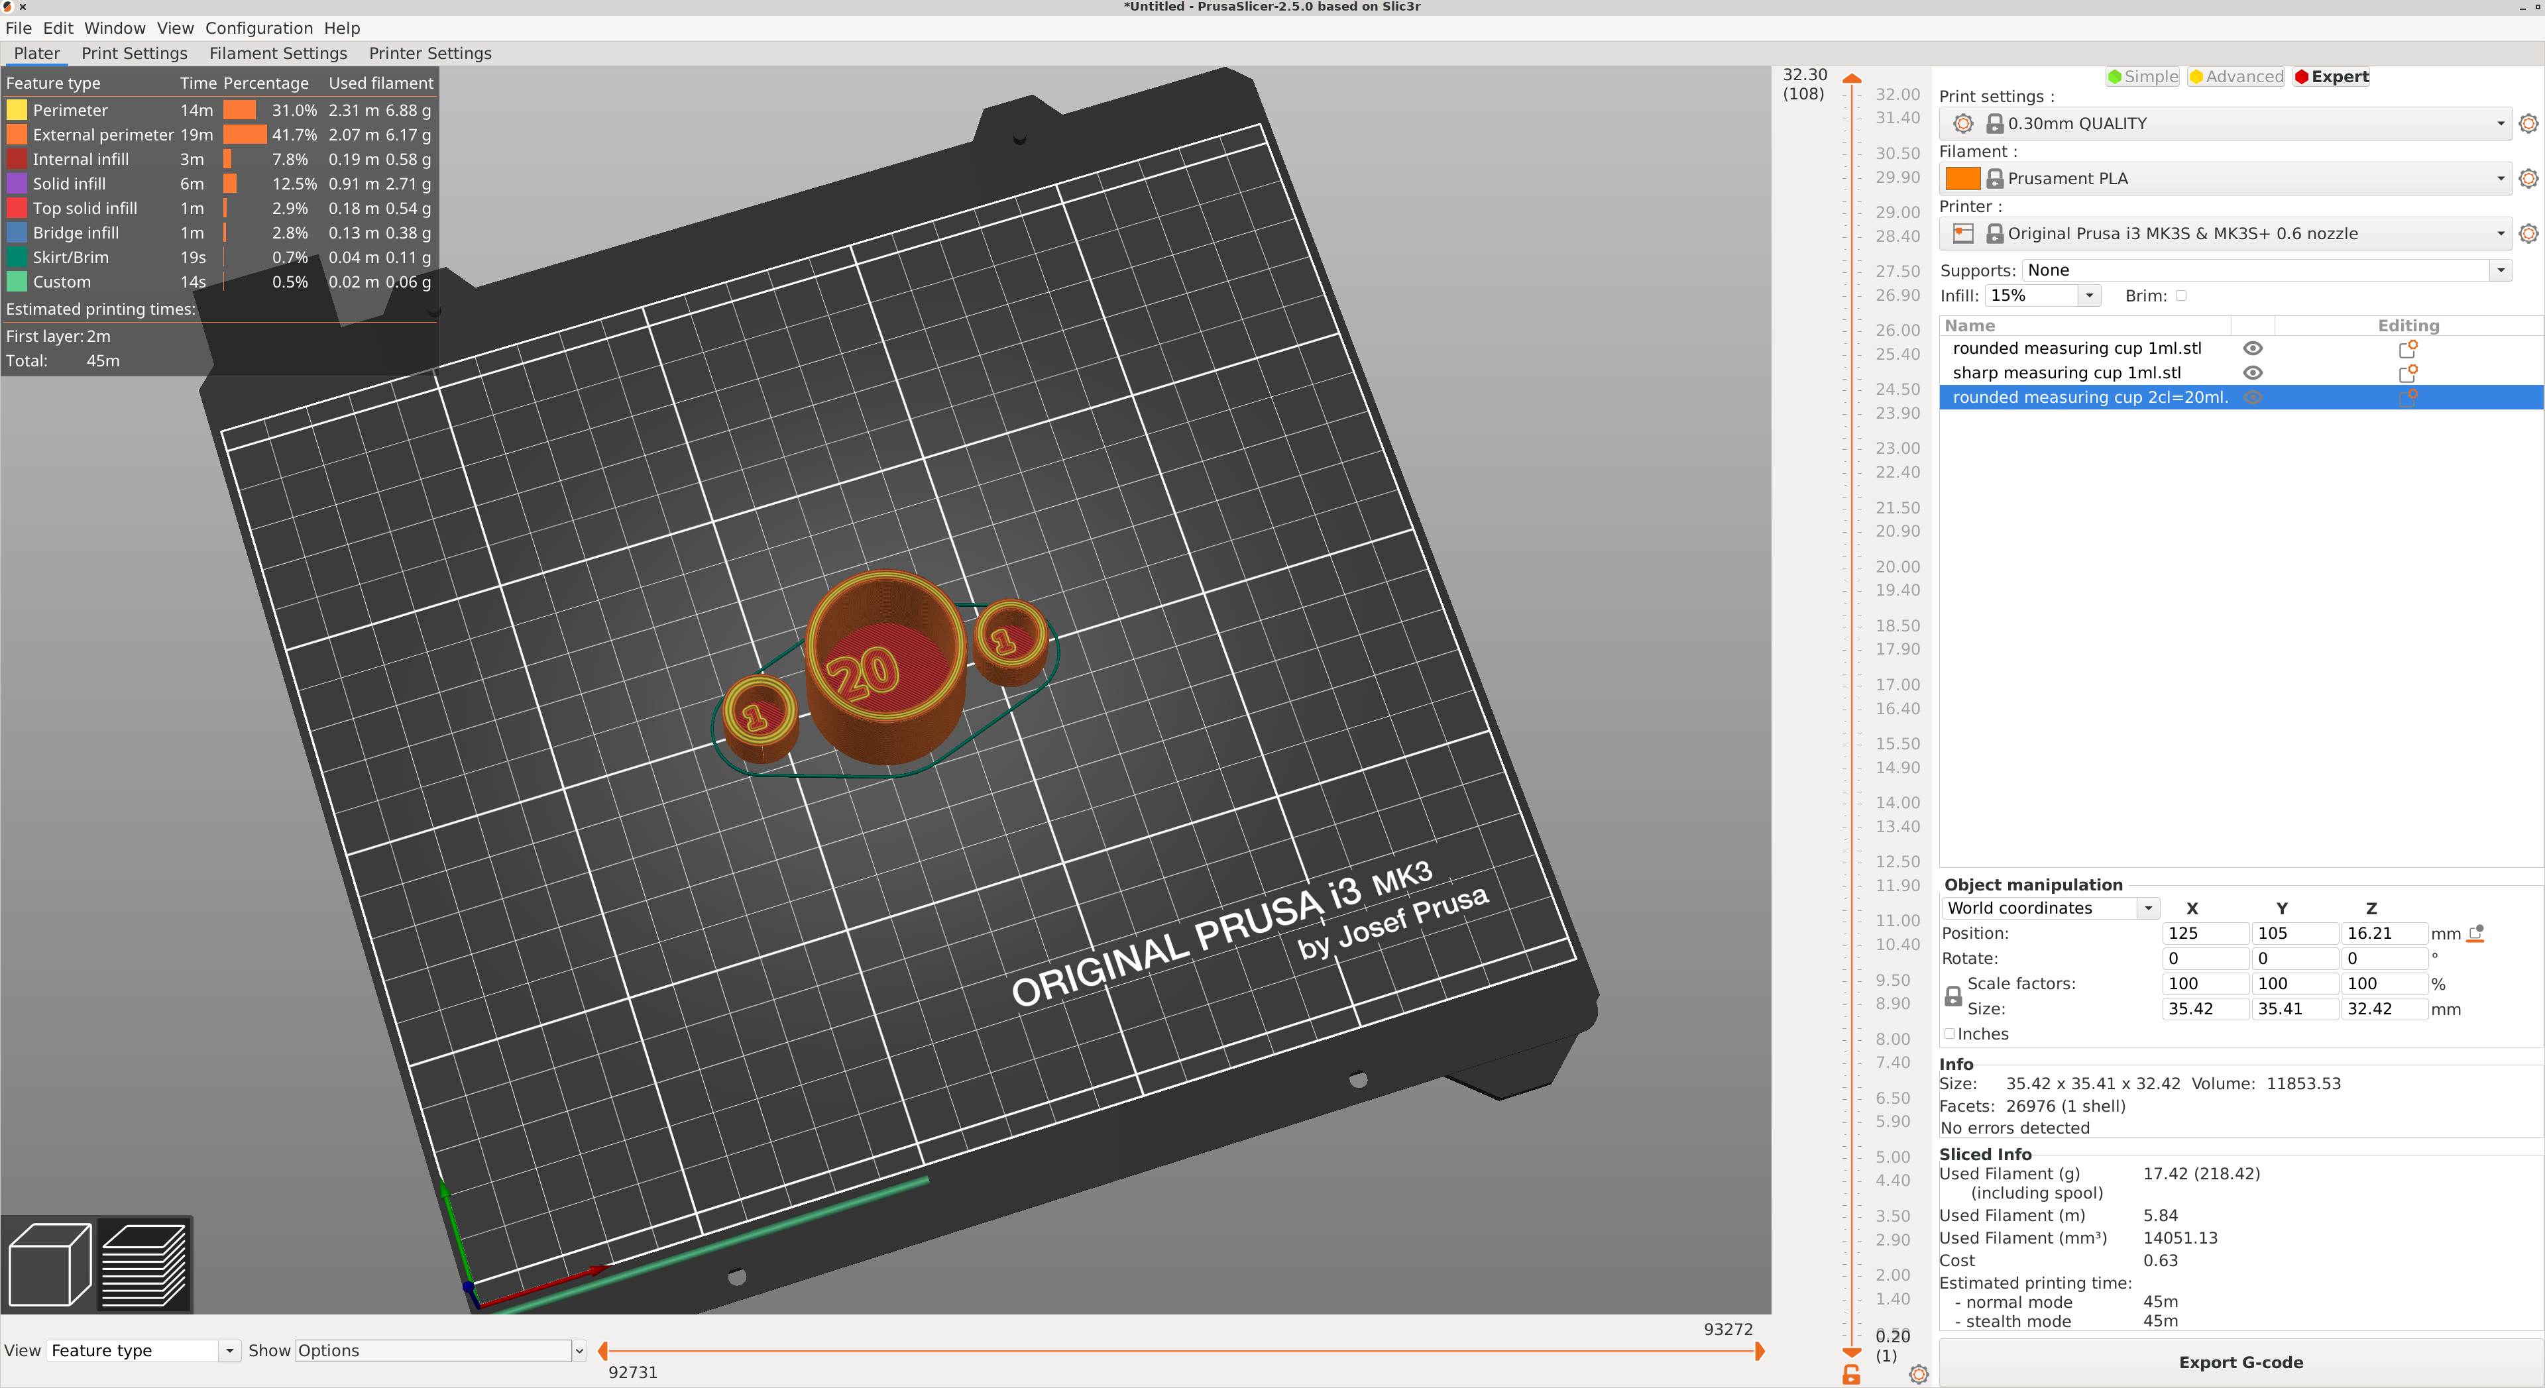Open print settings gear next to 0.30mm QUALITY
2545x1388 pixels.
coord(2528,123)
